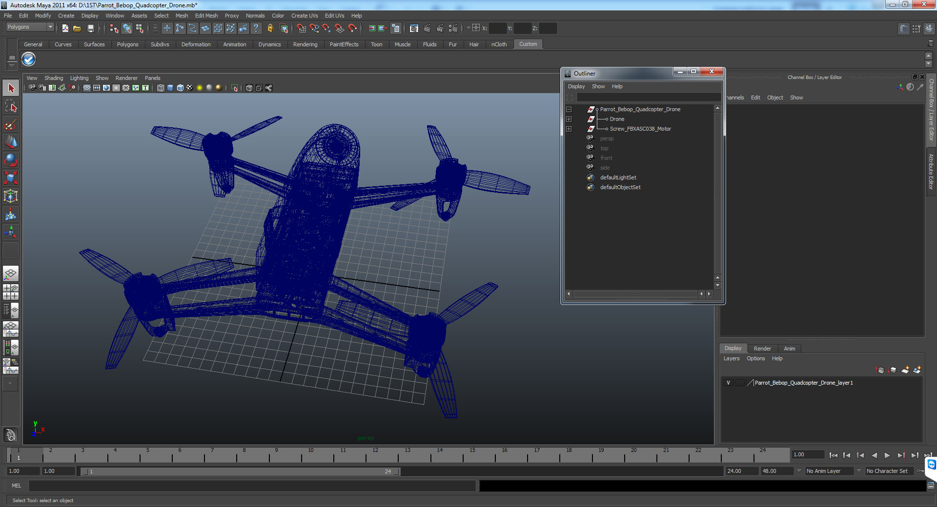This screenshot has width=937, height=507.
Task: Toggle textured display checker icon
Action: click(190, 88)
